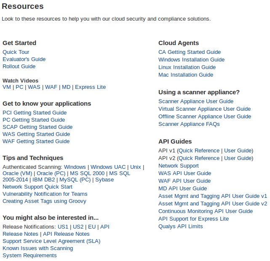The image size is (270, 261).
Task: Open Known Issues with Scanning
Action: coord(38,248)
